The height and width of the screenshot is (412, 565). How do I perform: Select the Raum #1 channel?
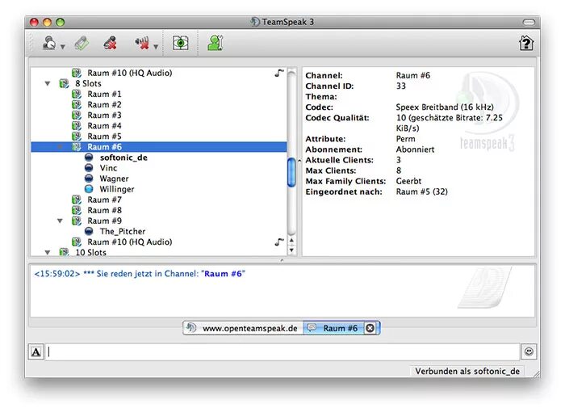pyautogui.click(x=104, y=95)
